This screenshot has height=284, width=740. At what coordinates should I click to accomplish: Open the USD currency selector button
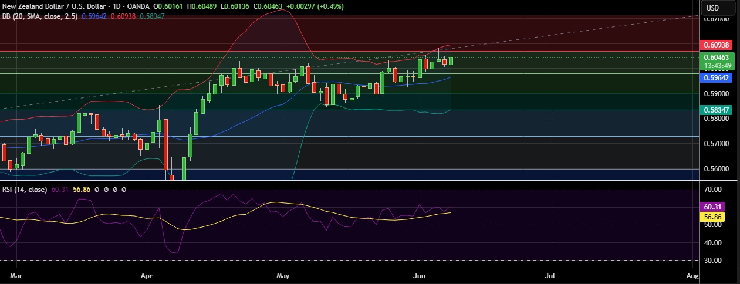(x=719, y=8)
